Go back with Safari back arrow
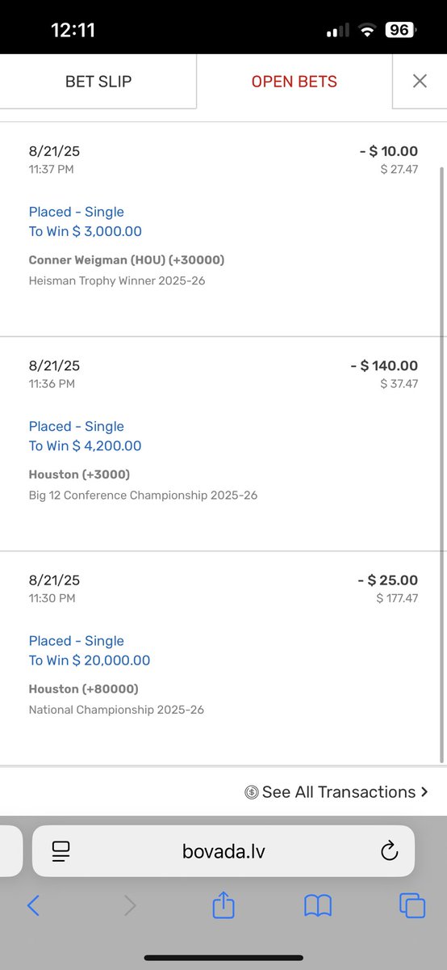Viewport: 447px width, 970px height. click(x=33, y=905)
